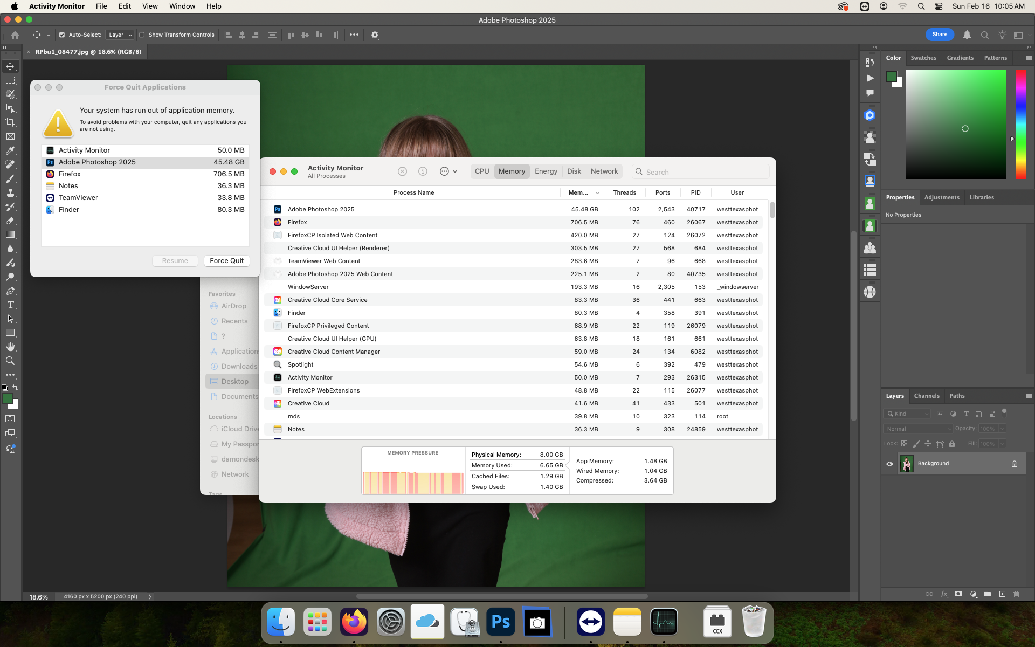Viewport: 1035px width, 647px height.
Task: Select the Horizontal Type tool
Action: pos(10,305)
